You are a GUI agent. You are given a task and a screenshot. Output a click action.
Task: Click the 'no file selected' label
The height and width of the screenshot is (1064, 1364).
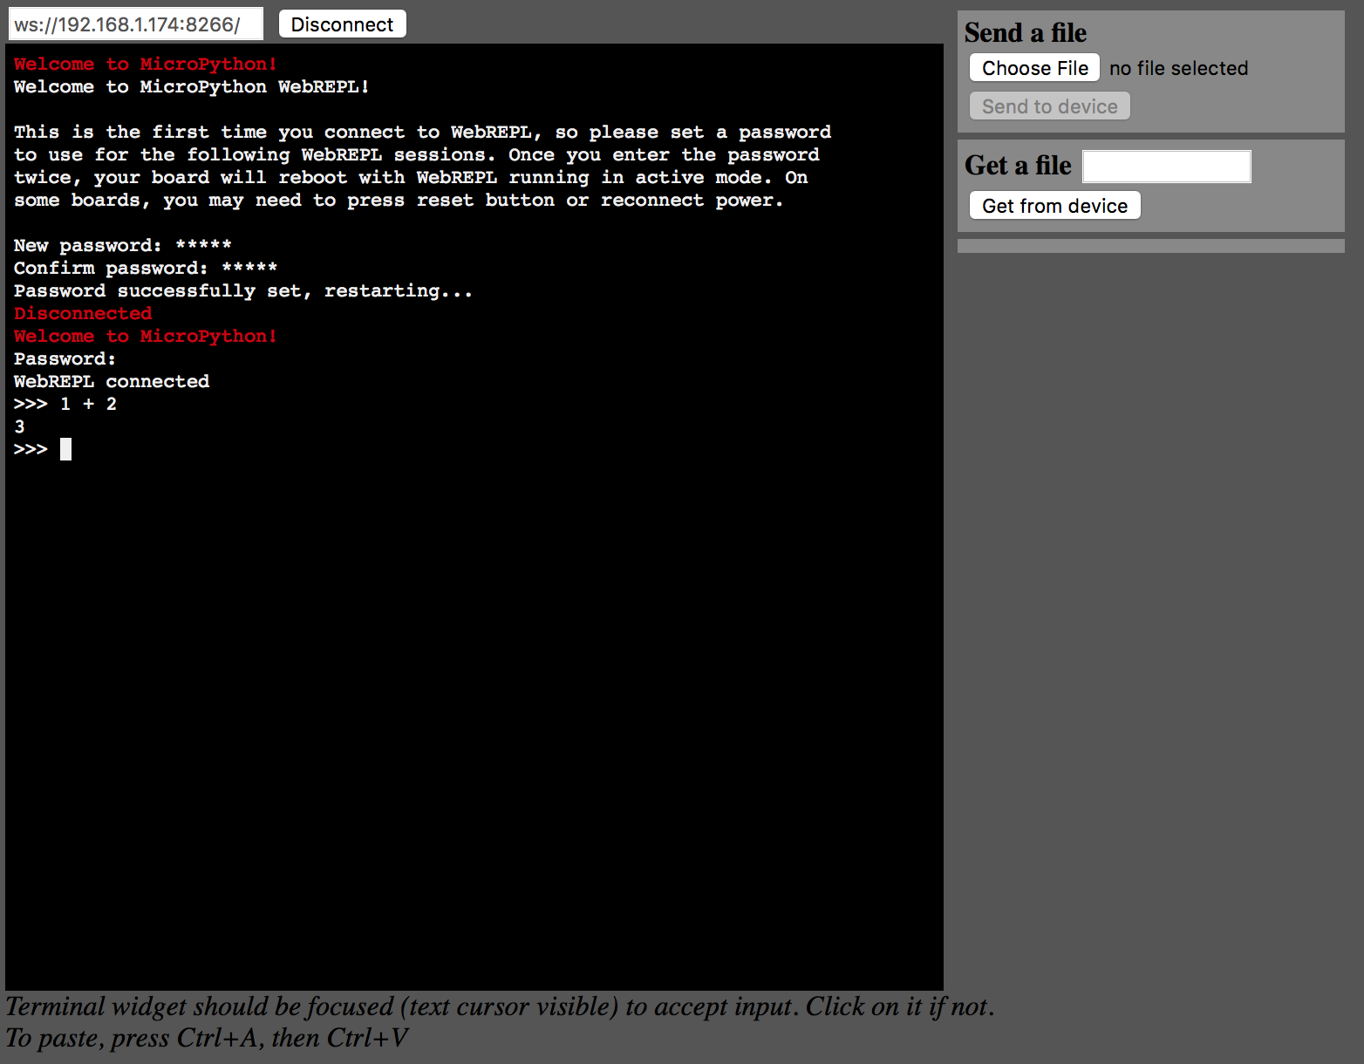1178,68
